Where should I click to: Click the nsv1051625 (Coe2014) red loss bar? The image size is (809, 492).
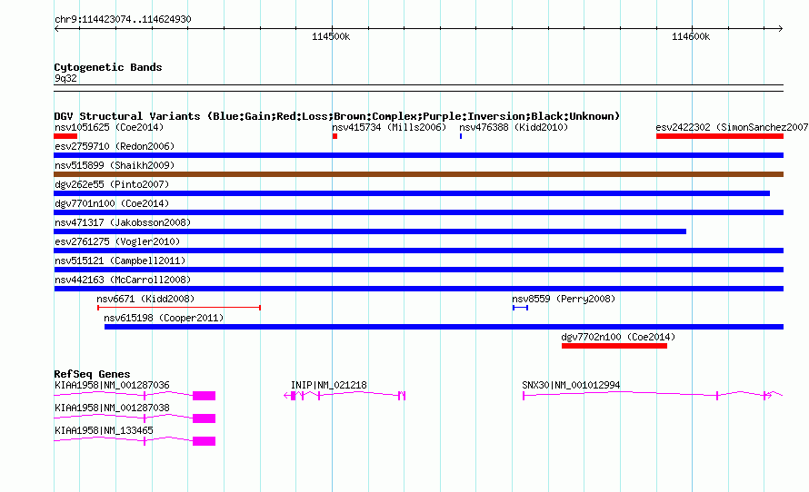tap(65, 136)
